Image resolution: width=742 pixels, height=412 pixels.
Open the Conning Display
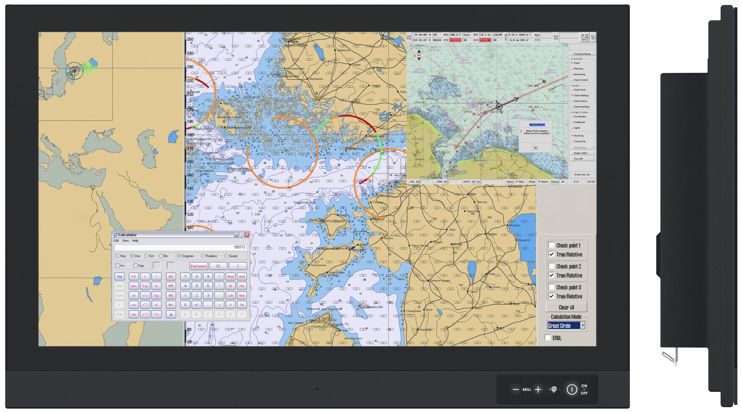click(x=582, y=54)
